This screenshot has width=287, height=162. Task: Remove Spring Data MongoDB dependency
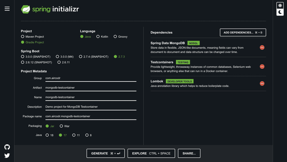pyautogui.click(x=262, y=47)
